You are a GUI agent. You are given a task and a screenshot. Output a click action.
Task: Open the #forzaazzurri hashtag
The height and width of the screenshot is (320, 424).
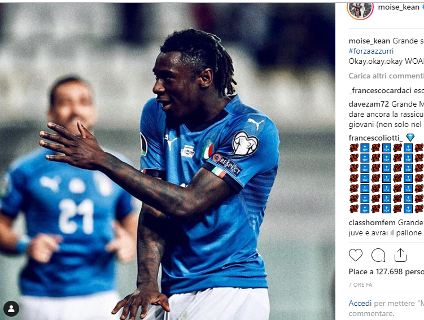pyautogui.click(x=371, y=51)
